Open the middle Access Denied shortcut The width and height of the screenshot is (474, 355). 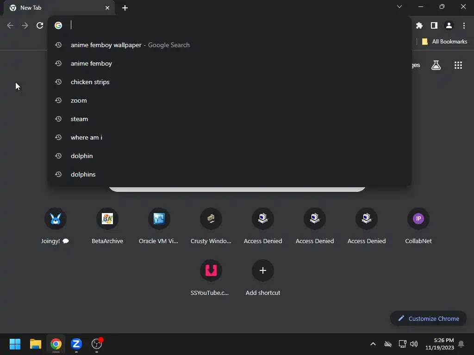[x=315, y=226]
